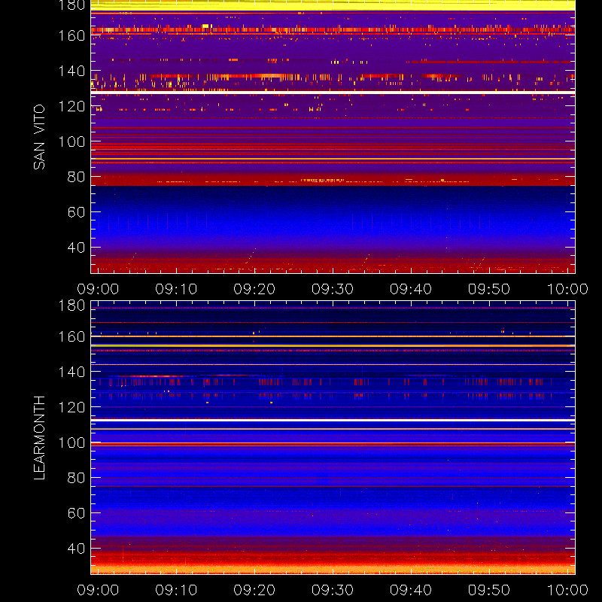Select the 60 tick label on San Vito axis
Viewport: 602px width, 602px height.
[x=76, y=212]
